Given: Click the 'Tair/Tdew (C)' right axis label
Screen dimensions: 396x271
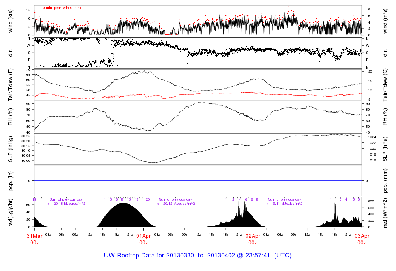Looking at the screenshot, I should (x=386, y=84).
